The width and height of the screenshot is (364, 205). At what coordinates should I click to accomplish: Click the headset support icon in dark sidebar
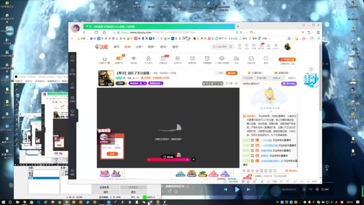point(72,171)
